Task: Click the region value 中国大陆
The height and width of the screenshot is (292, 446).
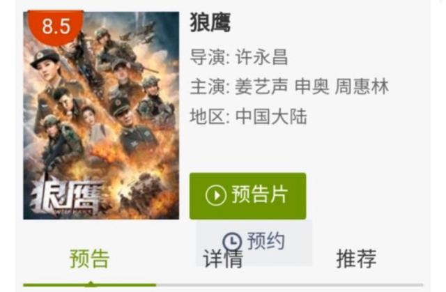Action: pos(271,116)
